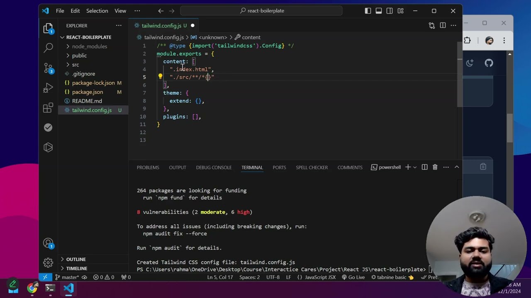Switch to the PORTS tab

(279, 167)
